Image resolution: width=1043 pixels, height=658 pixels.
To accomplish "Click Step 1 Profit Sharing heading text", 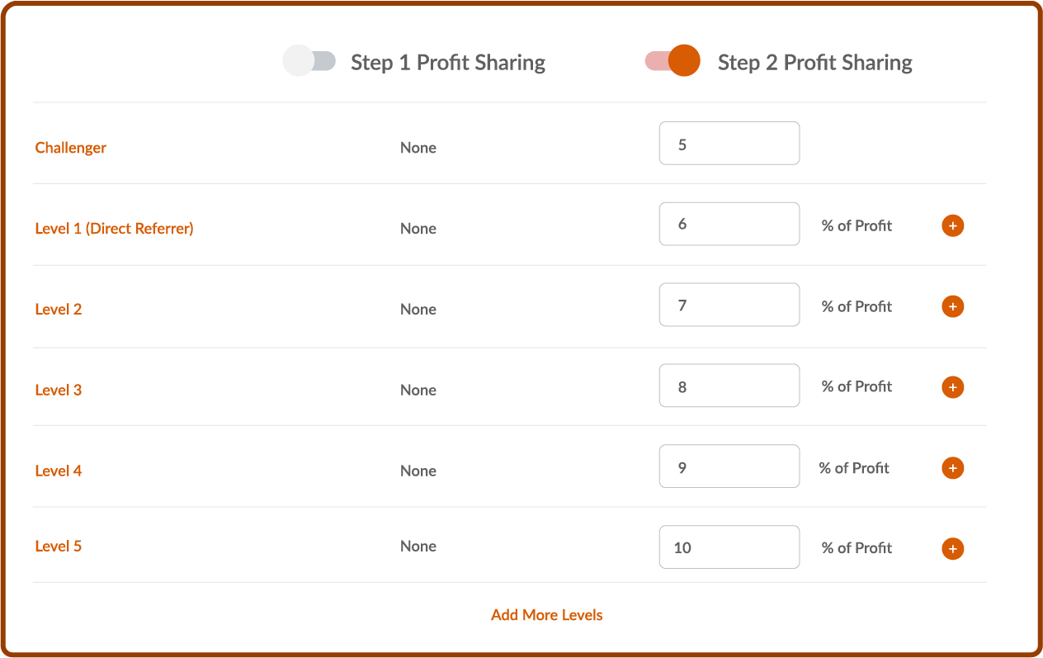I will pyautogui.click(x=448, y=63).
